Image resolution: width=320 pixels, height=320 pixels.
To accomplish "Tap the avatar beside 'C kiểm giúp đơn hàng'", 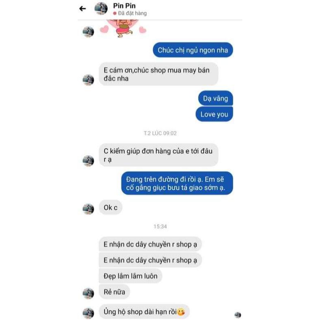I will (88, 161).
